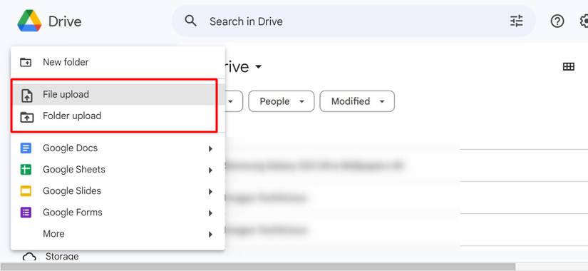Open the Modified filter dropdown
Image resolution: width=588 pixels, height=271 pixels.
point(357,101)
